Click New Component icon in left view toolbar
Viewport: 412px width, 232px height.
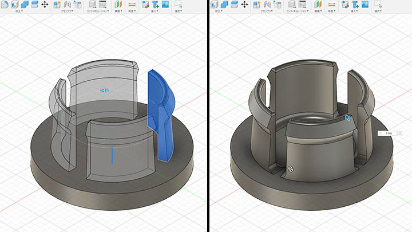(x=57, y=4)
